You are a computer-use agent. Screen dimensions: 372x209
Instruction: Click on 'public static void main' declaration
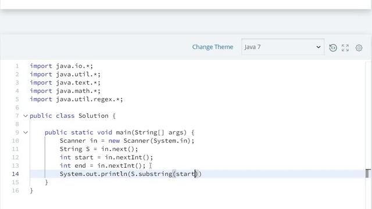click(x=119, y=132)
